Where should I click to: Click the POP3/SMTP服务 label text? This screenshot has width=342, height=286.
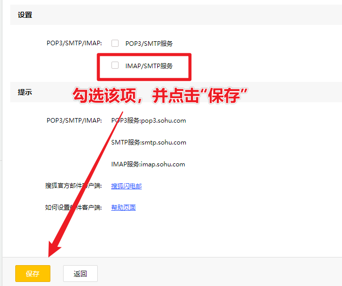click(x=149, y=44)
